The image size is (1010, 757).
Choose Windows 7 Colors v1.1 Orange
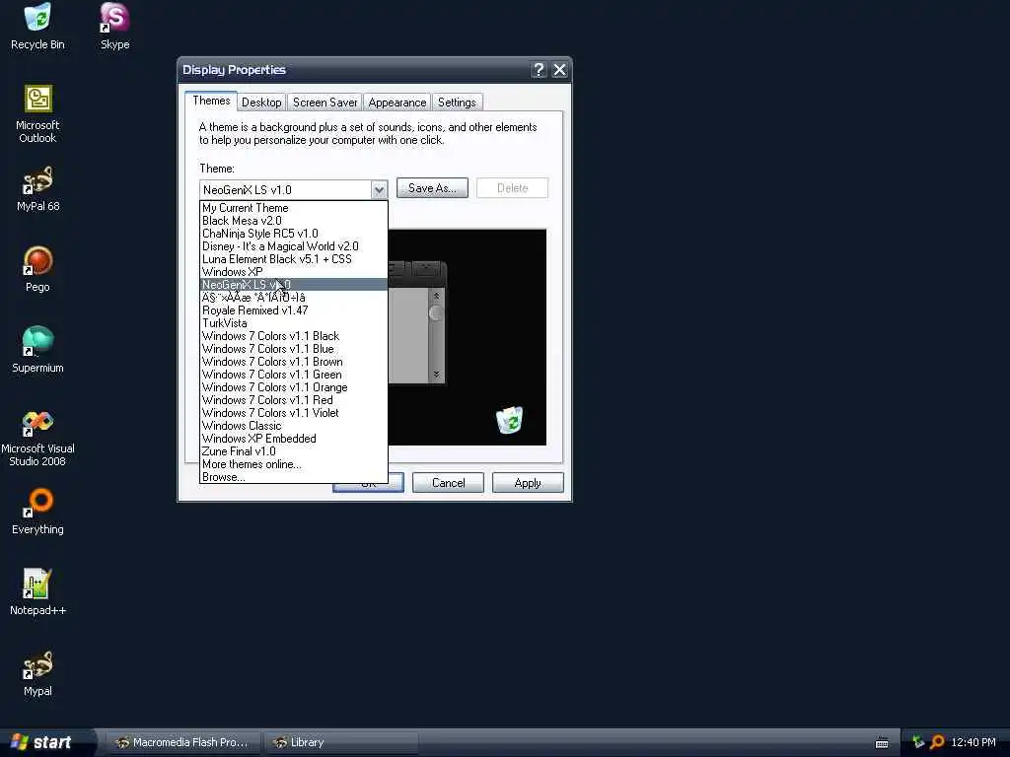point(294,387)
